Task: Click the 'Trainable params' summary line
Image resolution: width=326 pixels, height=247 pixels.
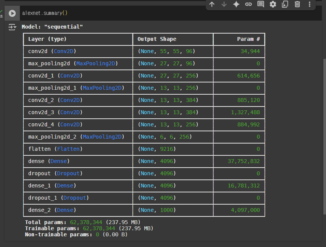Action: (89, 229)
